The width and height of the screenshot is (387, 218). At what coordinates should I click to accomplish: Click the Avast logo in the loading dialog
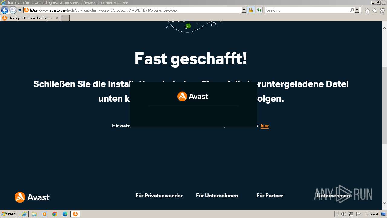[x=193, y=96]
